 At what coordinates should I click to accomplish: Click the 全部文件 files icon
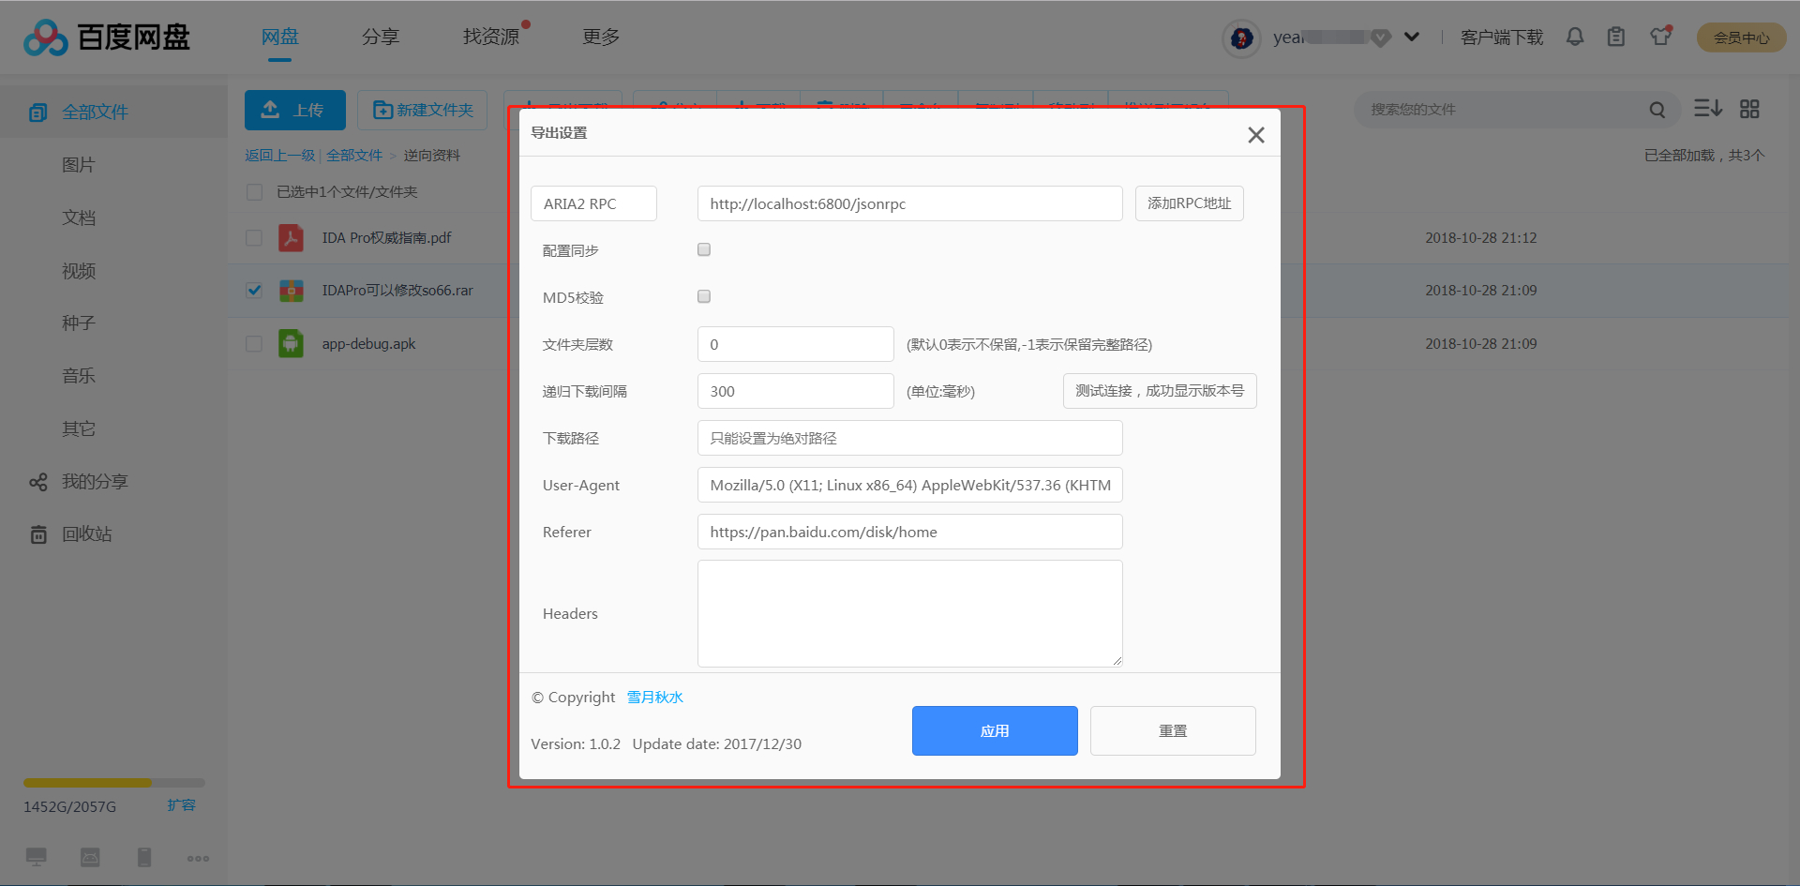(x=37, y=113)
